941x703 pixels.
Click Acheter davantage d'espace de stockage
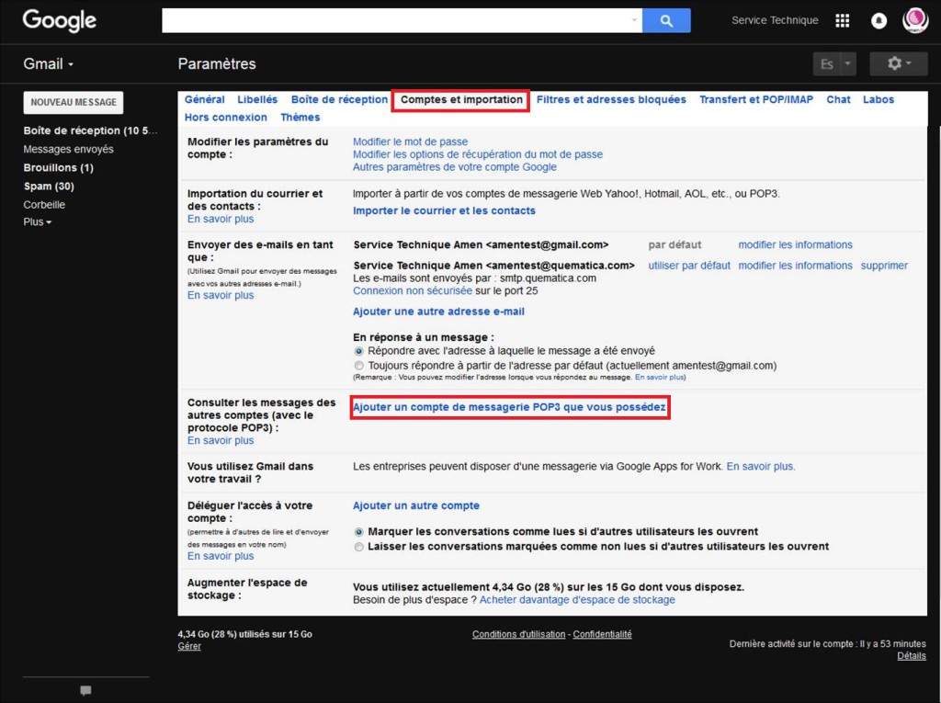point(577,600)
